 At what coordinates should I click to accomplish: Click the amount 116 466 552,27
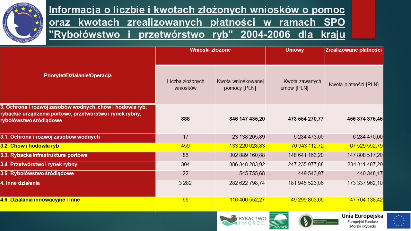tap(247, 200)
